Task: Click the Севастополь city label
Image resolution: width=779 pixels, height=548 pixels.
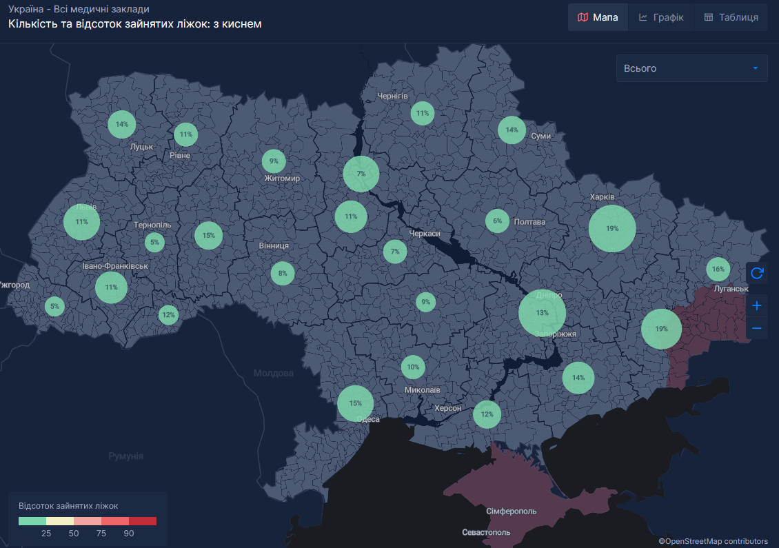Action: click(x=486, y=532)
